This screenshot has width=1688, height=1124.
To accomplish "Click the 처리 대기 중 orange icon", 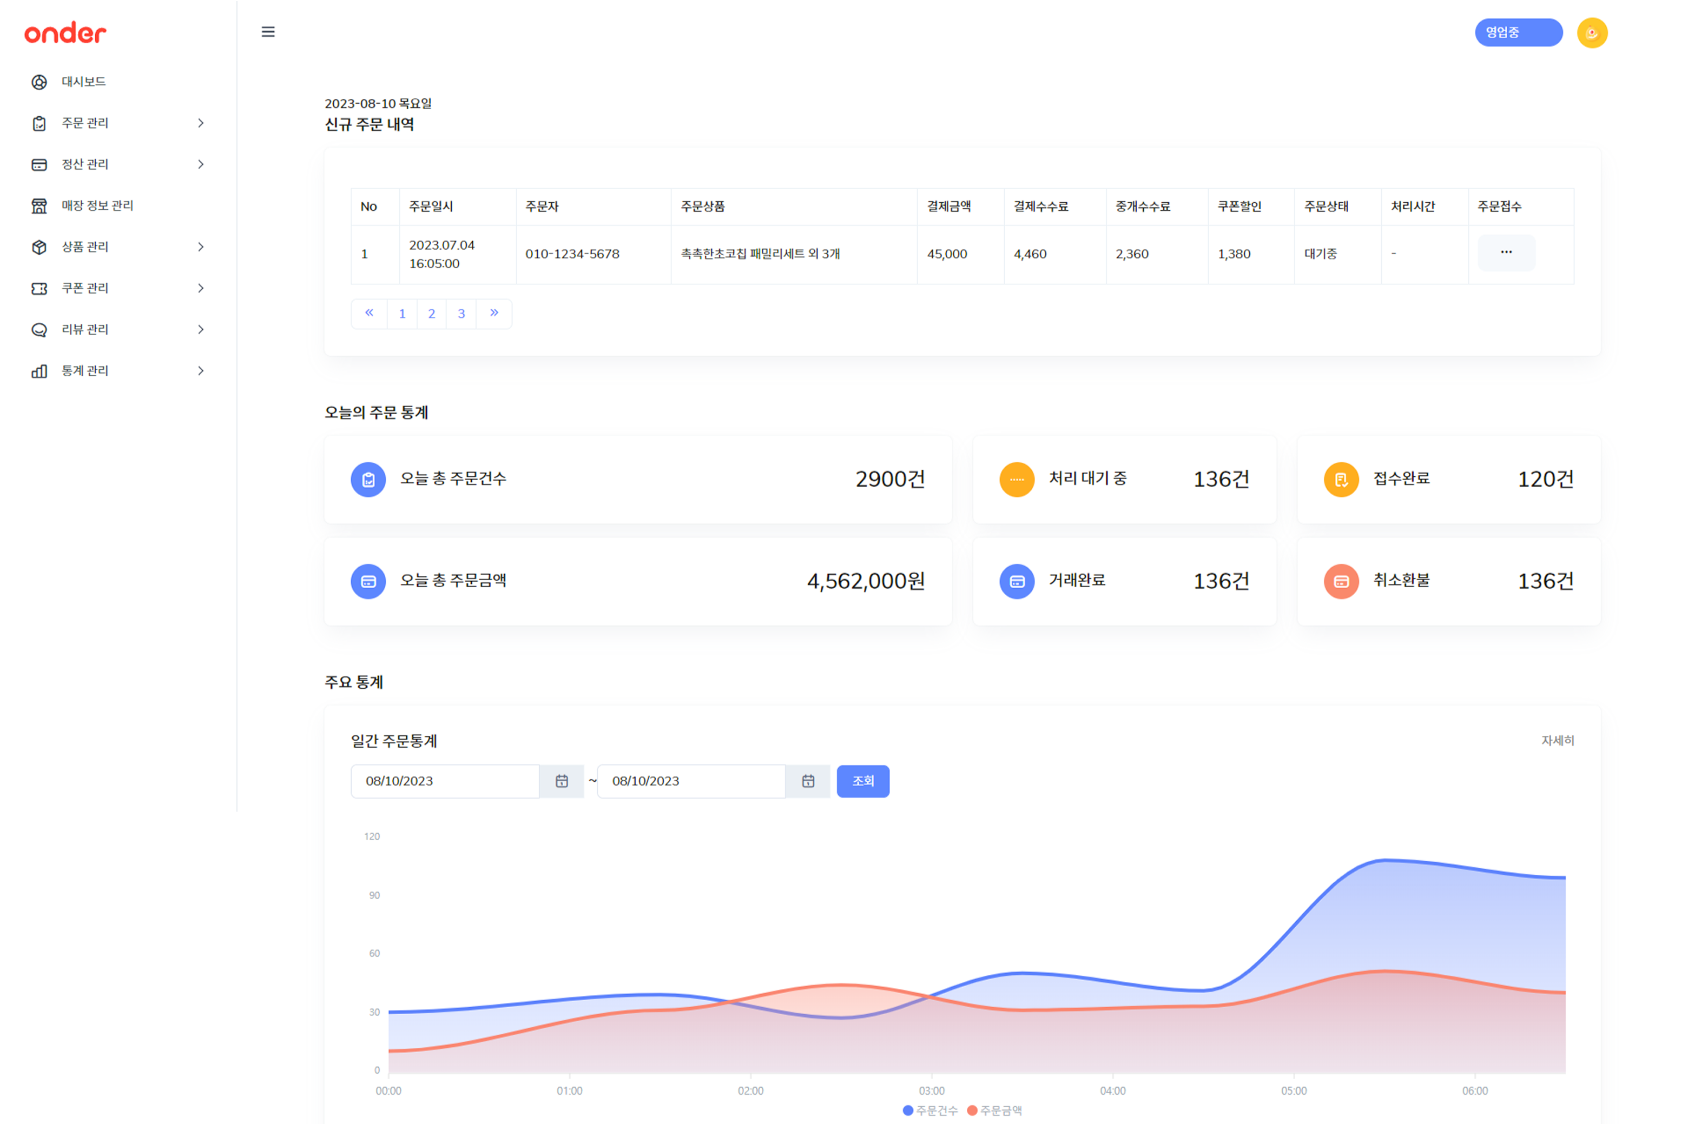I will (x=1017, y=480).
